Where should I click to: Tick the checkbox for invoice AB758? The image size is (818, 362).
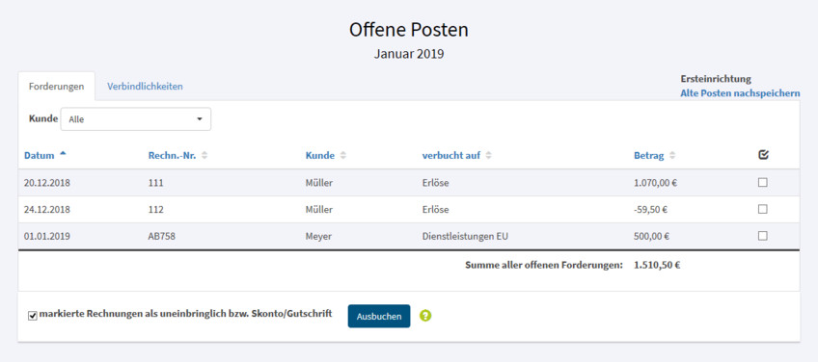coord(763,236)
